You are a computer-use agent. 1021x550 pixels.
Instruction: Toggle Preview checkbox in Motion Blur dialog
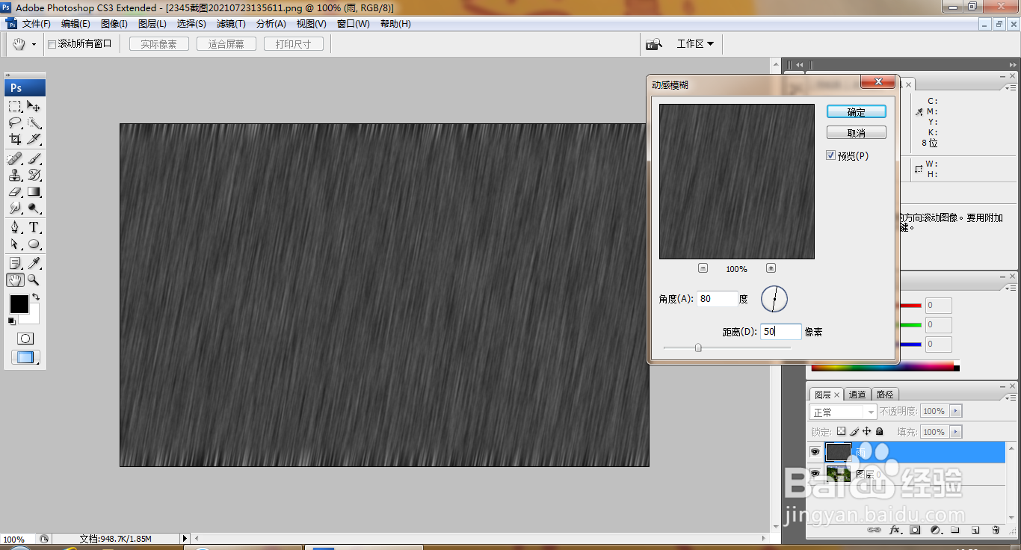point(830,155)
